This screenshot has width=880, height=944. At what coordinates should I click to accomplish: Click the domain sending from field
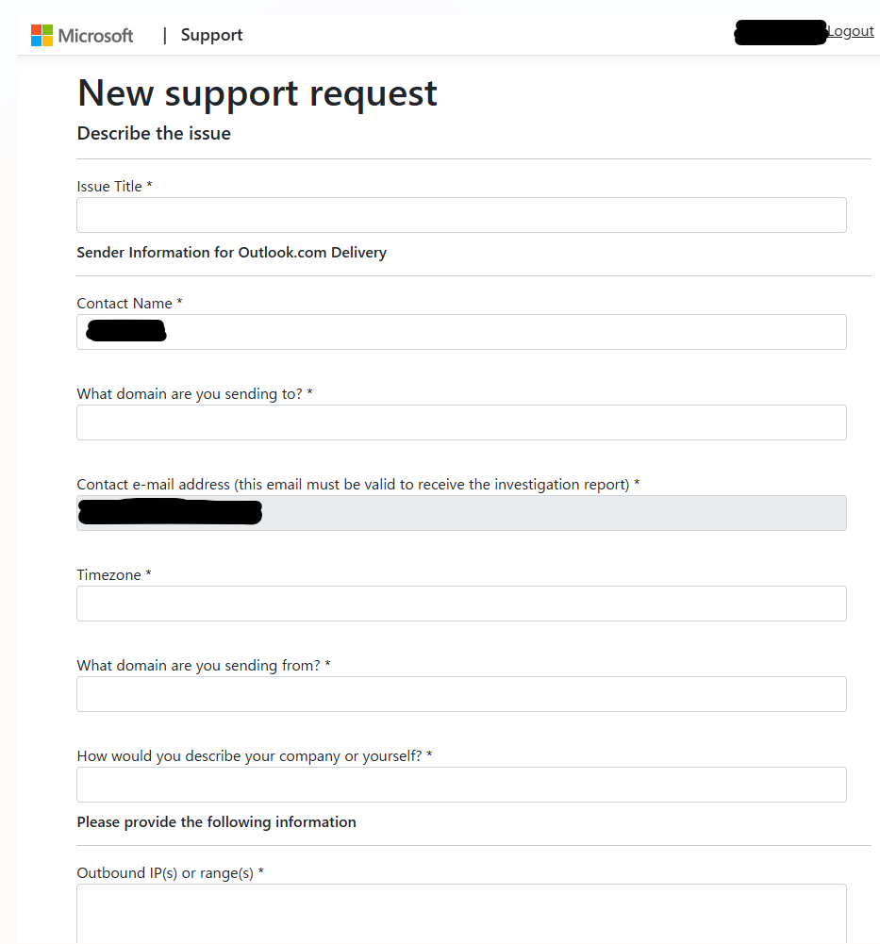click(x=461, y=694)
